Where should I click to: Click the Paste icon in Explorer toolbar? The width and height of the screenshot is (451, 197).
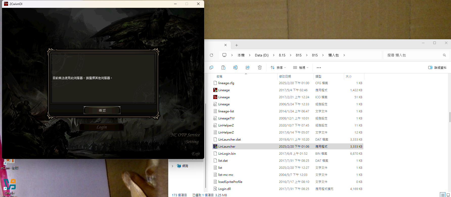tap(223, 68)
